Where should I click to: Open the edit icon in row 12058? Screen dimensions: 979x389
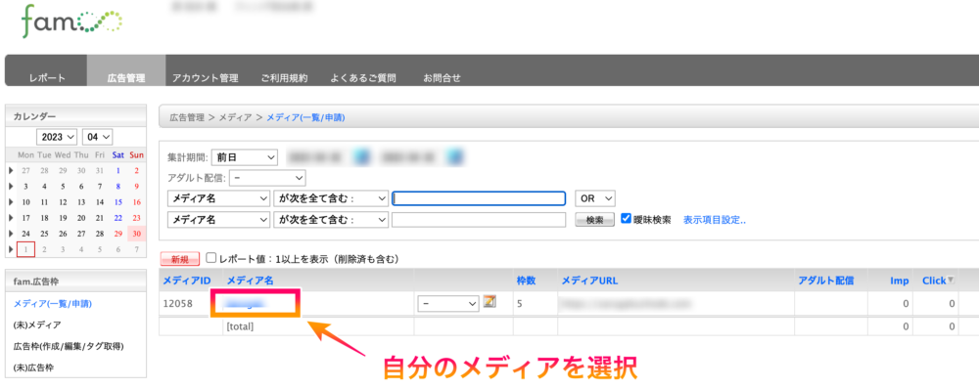490,302
